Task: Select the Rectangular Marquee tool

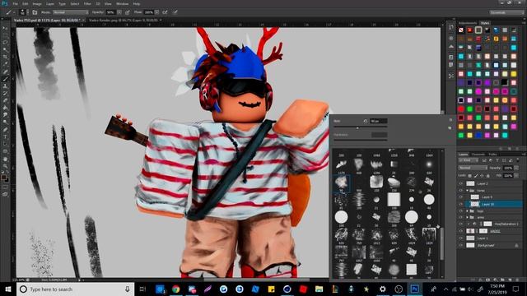Action: point(5,35)
